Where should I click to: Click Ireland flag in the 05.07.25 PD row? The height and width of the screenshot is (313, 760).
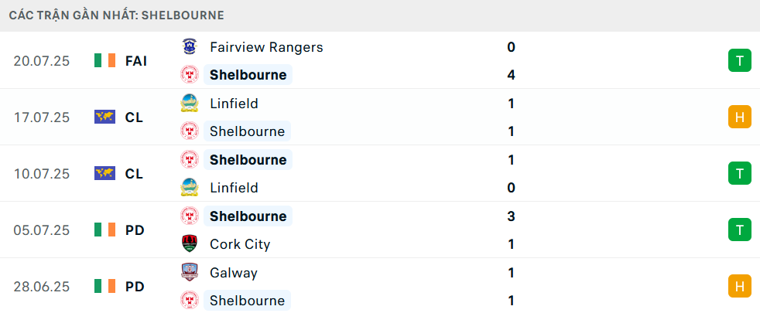click(x=104, y=230)
